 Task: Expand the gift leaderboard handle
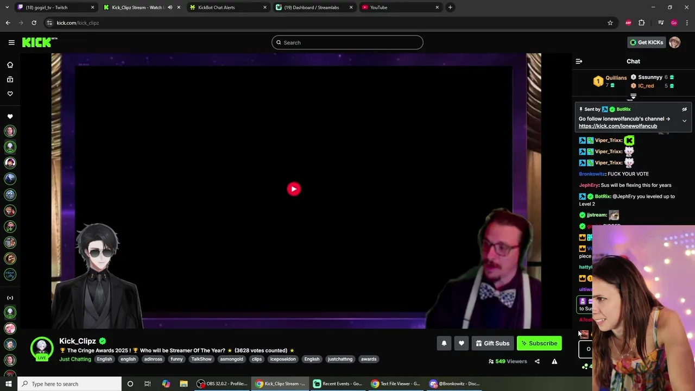633,97
